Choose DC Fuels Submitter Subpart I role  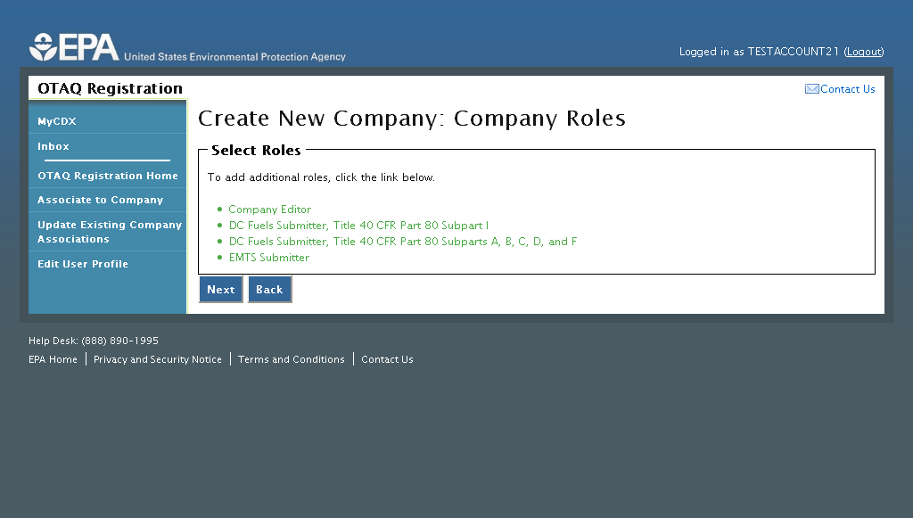point(358,226)
